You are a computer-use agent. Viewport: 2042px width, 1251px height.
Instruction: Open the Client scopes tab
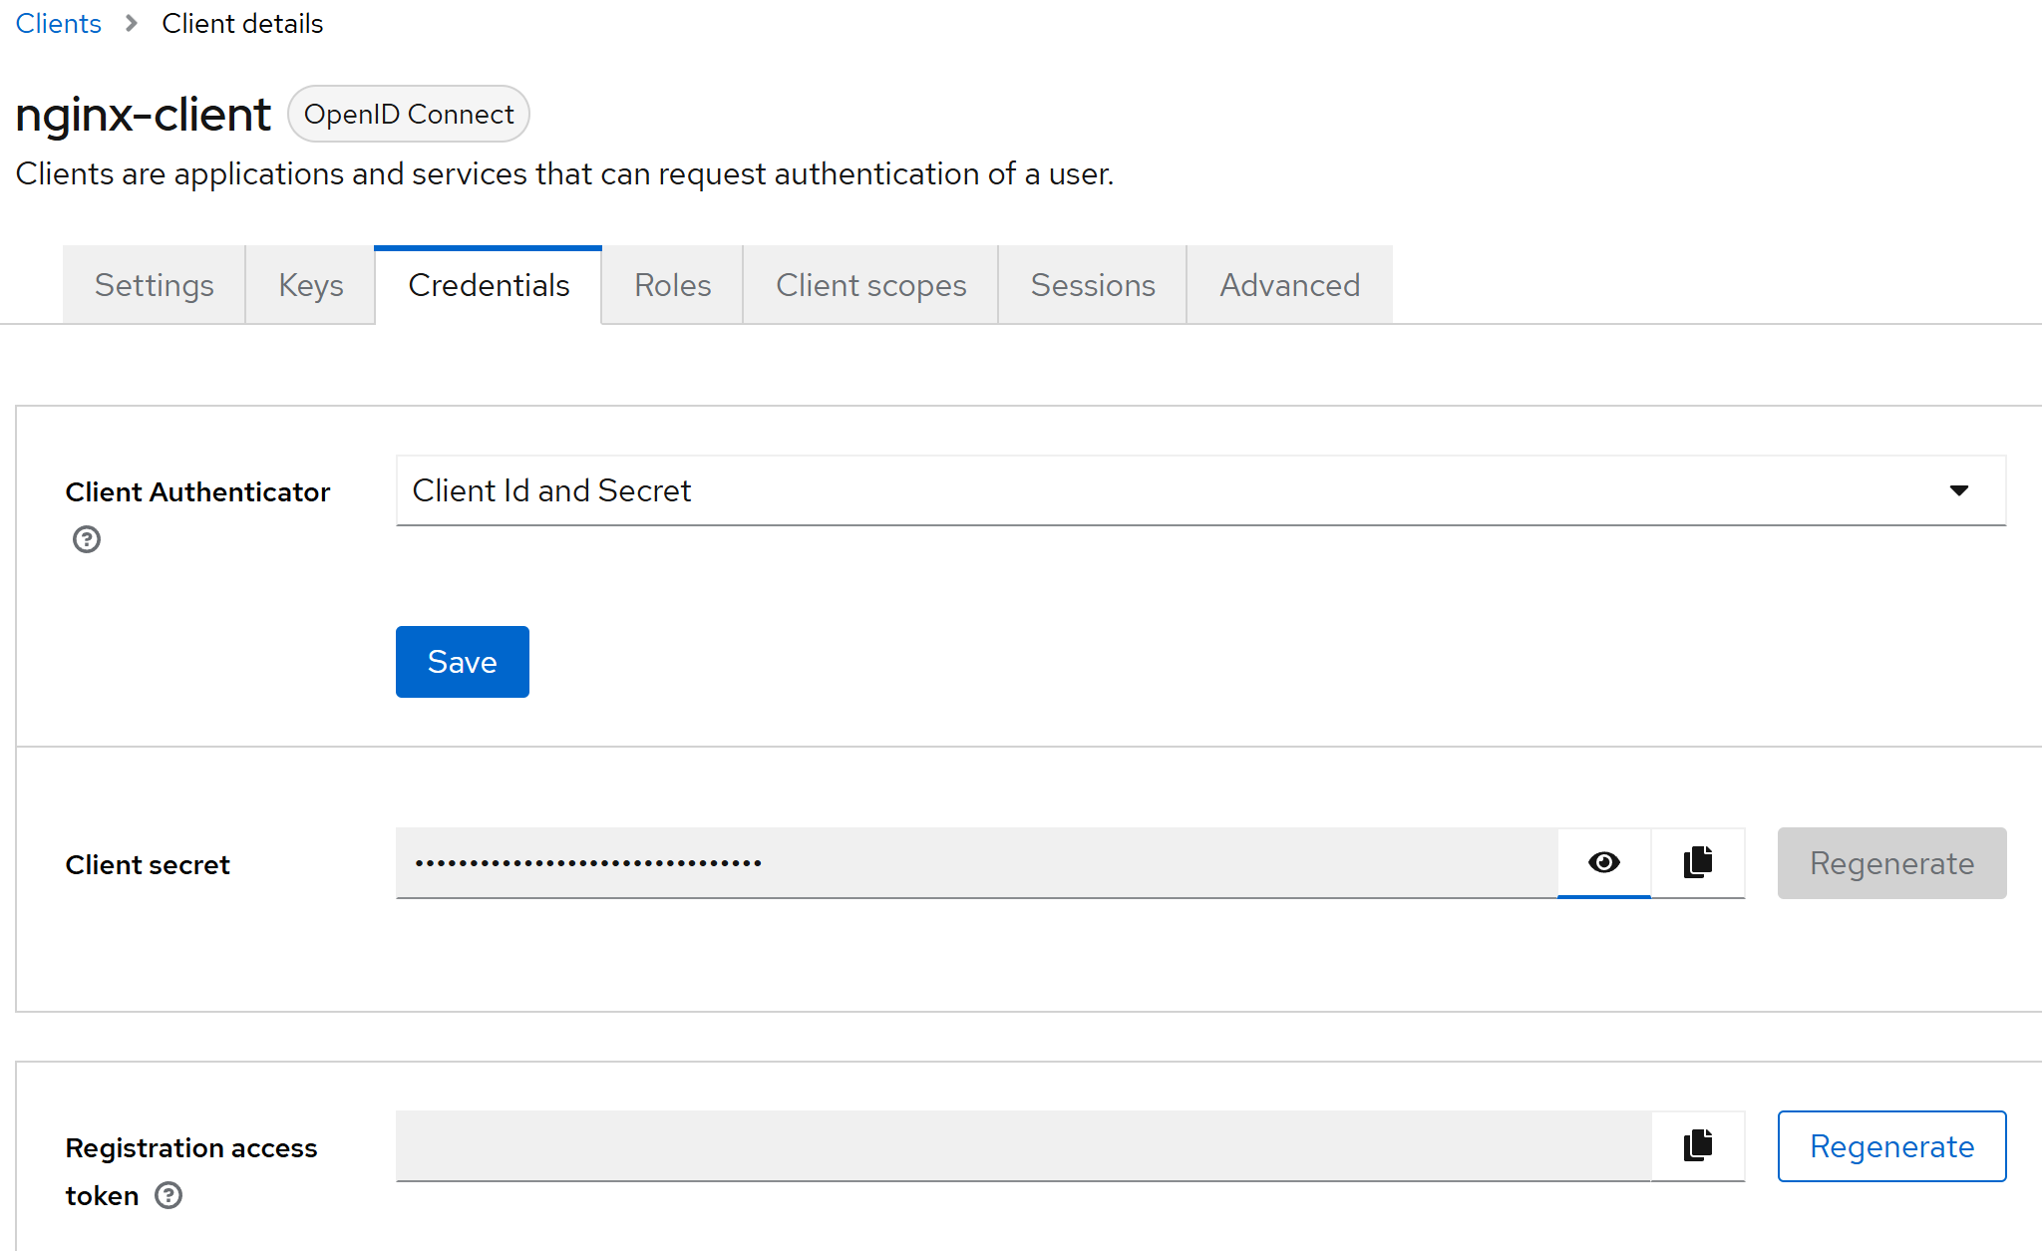pos(870,285)
